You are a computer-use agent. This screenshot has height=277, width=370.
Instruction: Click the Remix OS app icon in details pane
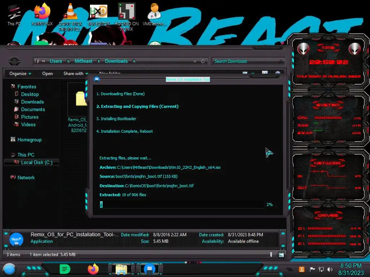coord(16,239)
